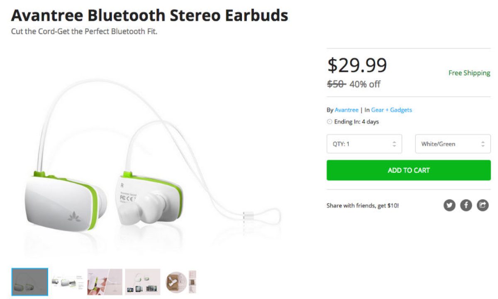
Task: Click the Share with friends, get $10 text
Action: tap(363, 205)
